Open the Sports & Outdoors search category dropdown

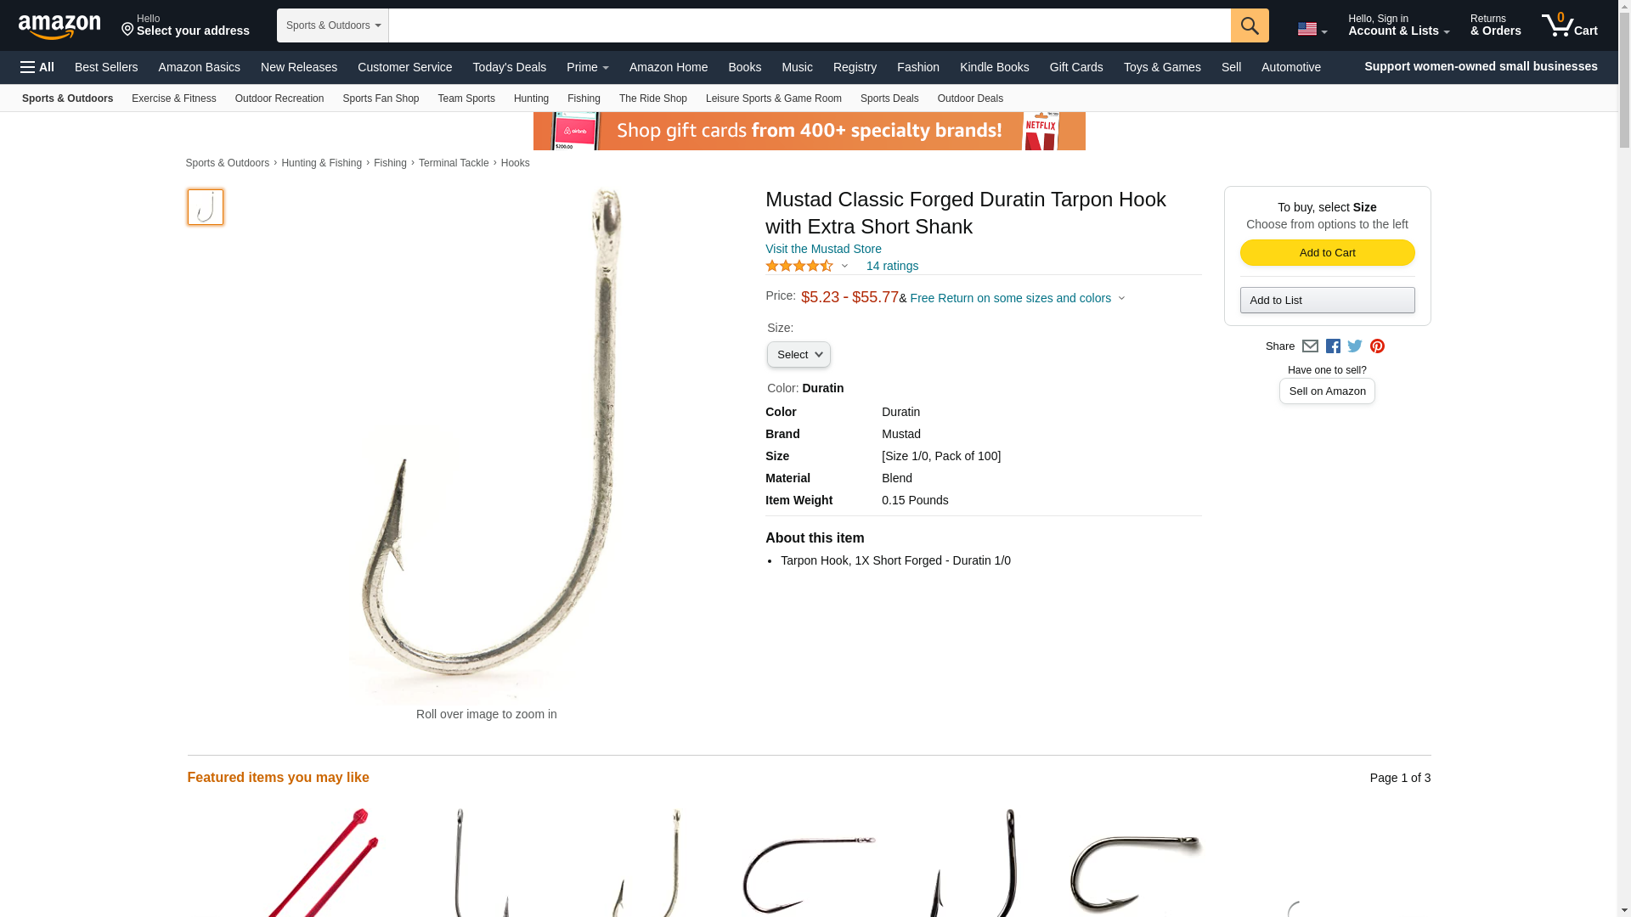click(x=333, y=25)
